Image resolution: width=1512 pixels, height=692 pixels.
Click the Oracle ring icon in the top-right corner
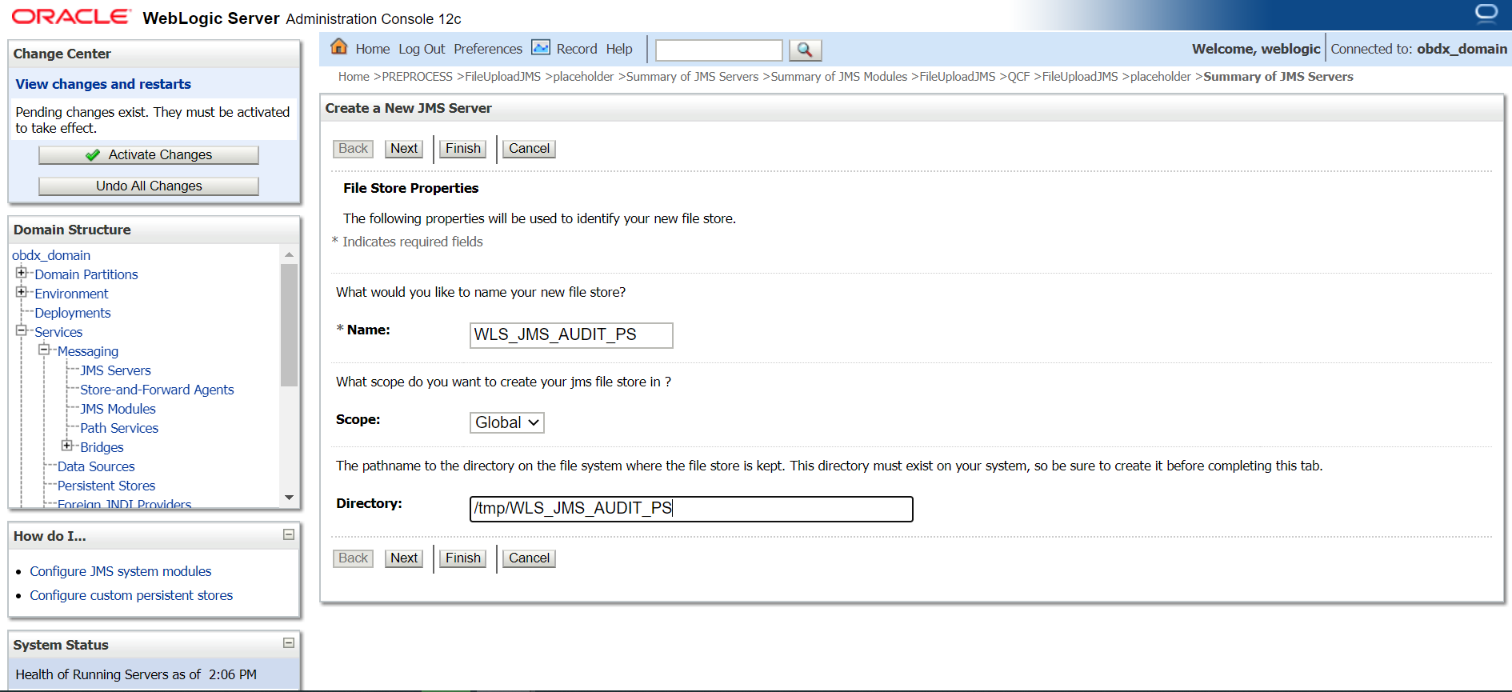1486,14
